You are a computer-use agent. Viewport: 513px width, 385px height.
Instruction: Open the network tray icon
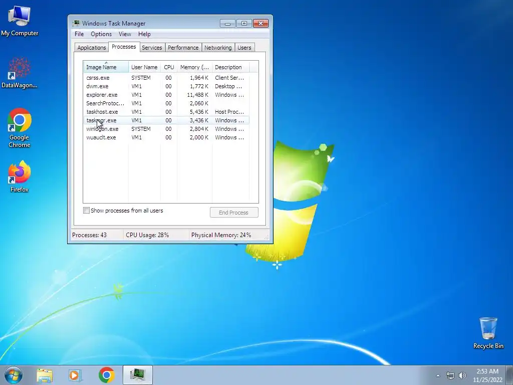[x=450, y=375]
